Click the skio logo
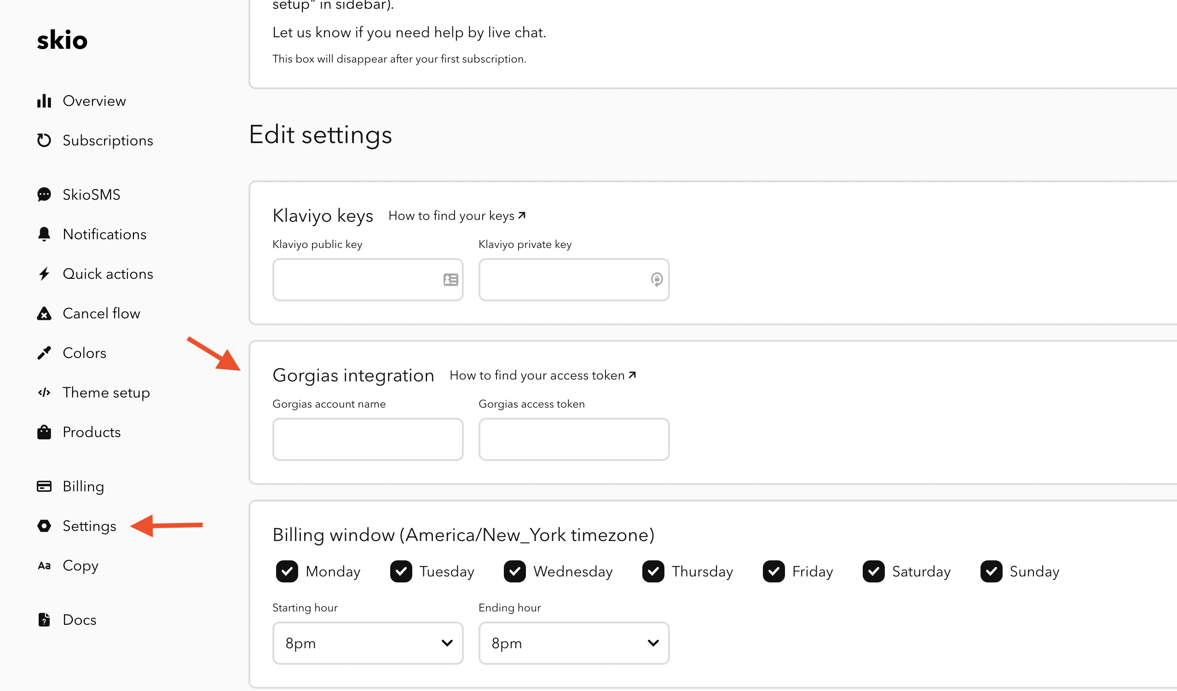 62,40
